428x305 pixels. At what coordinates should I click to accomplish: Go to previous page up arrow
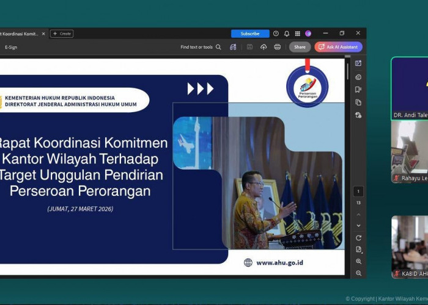(358, 215)
